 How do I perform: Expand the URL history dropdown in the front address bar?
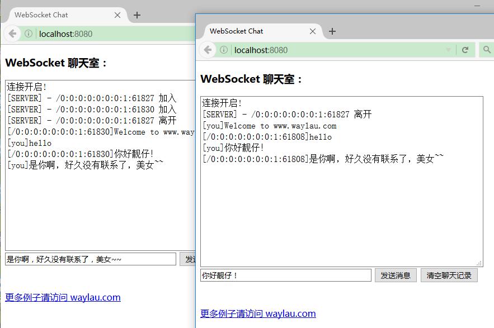click(x=448, y=50)
